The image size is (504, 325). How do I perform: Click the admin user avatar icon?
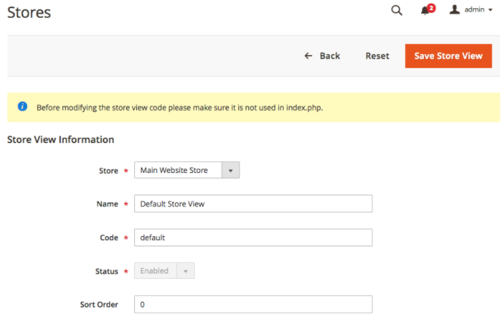454,9
